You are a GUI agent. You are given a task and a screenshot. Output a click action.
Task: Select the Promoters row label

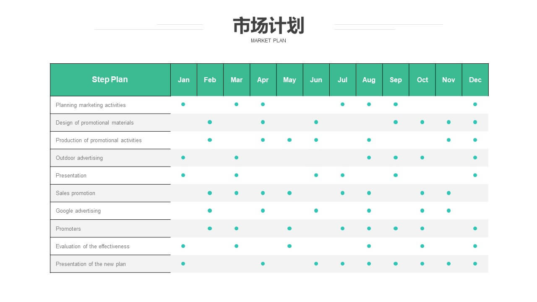(68, 229)
